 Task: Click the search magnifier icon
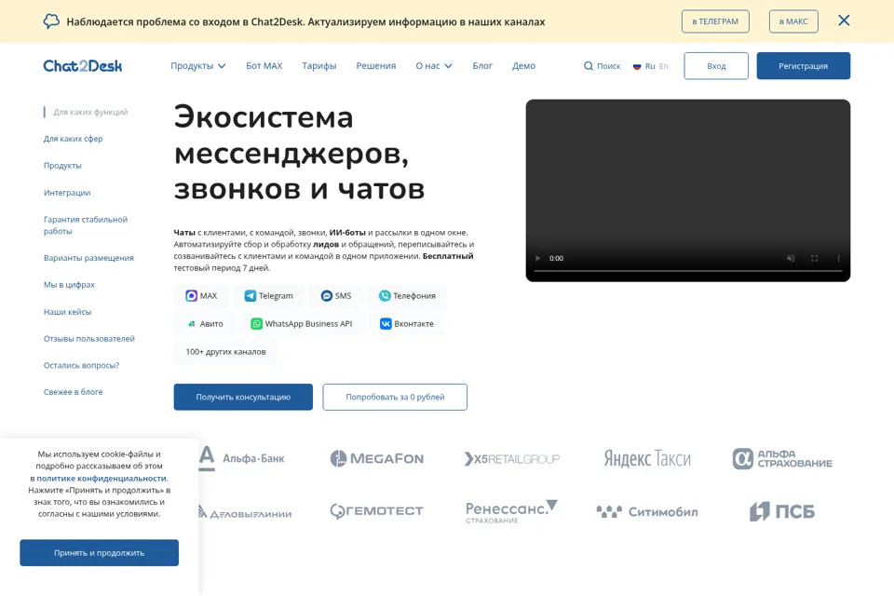588,66
